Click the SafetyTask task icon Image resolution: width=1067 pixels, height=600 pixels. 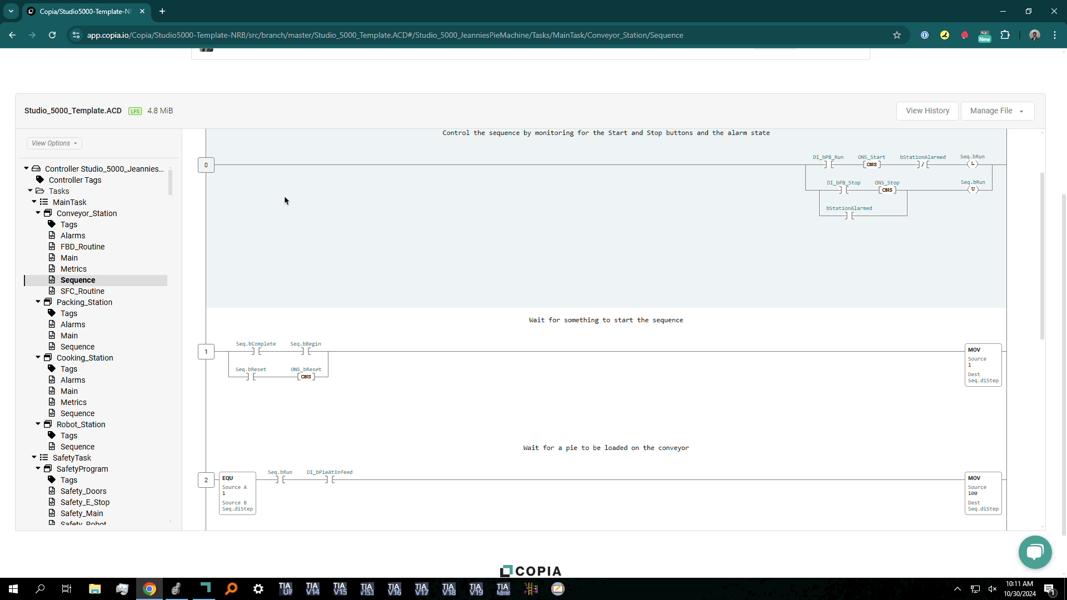(44, 457)
